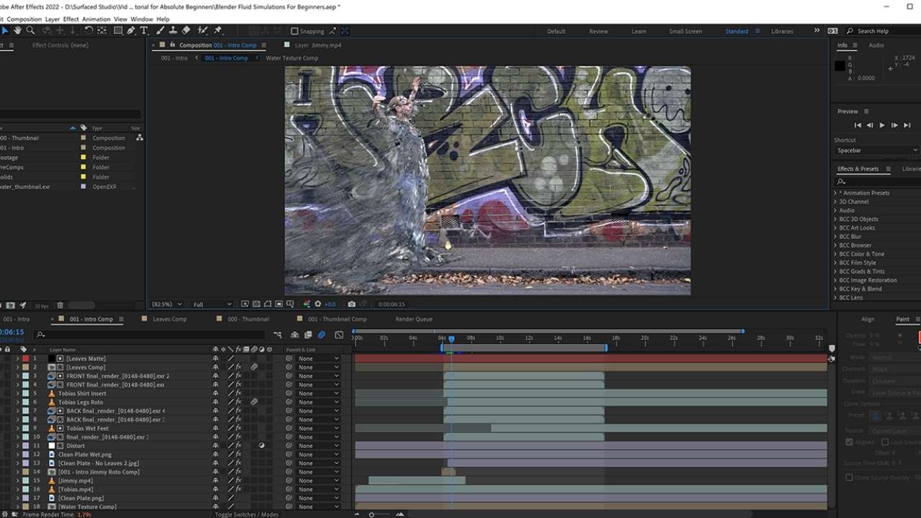Click the timeline layer search field
Viewport: 921px width, 518px height.
point(151,335)
